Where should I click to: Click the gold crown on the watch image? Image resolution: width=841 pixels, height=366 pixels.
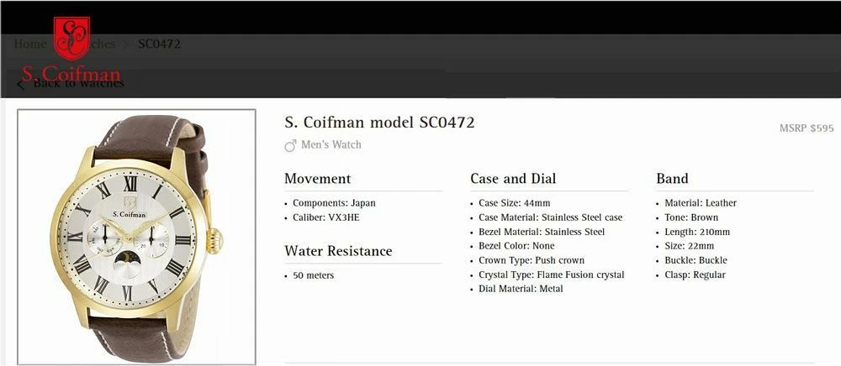(215, 241)
